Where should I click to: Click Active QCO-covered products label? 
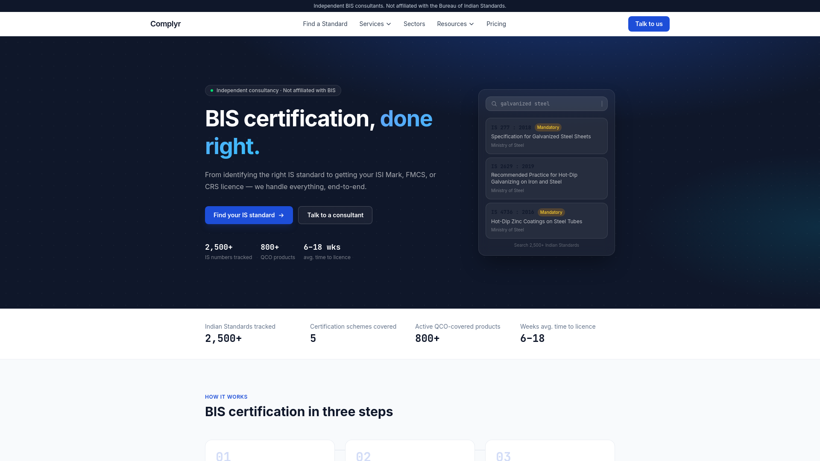coord(457,327)
